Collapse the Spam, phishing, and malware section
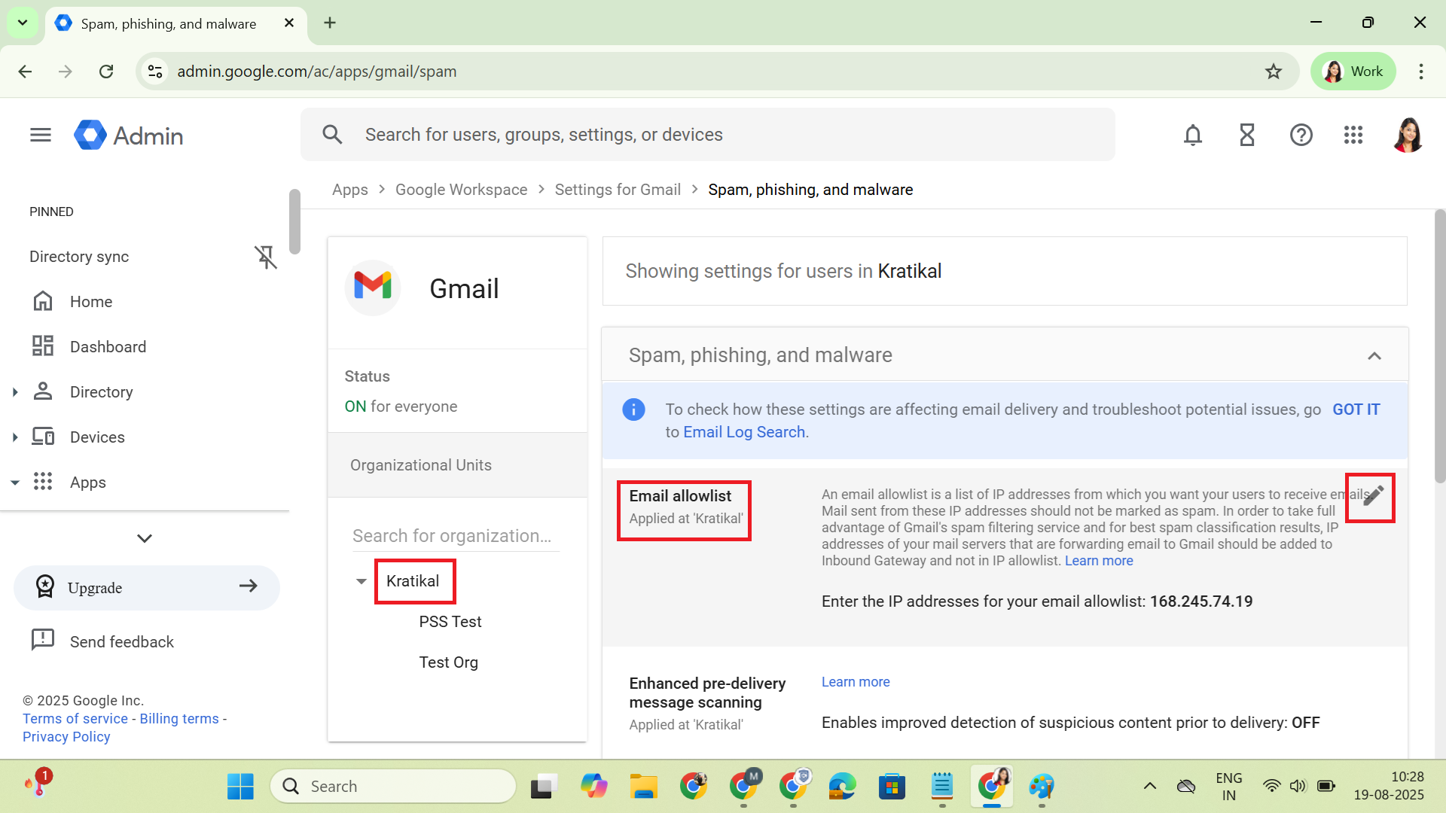1446x813 pixels. (1374, 356)
